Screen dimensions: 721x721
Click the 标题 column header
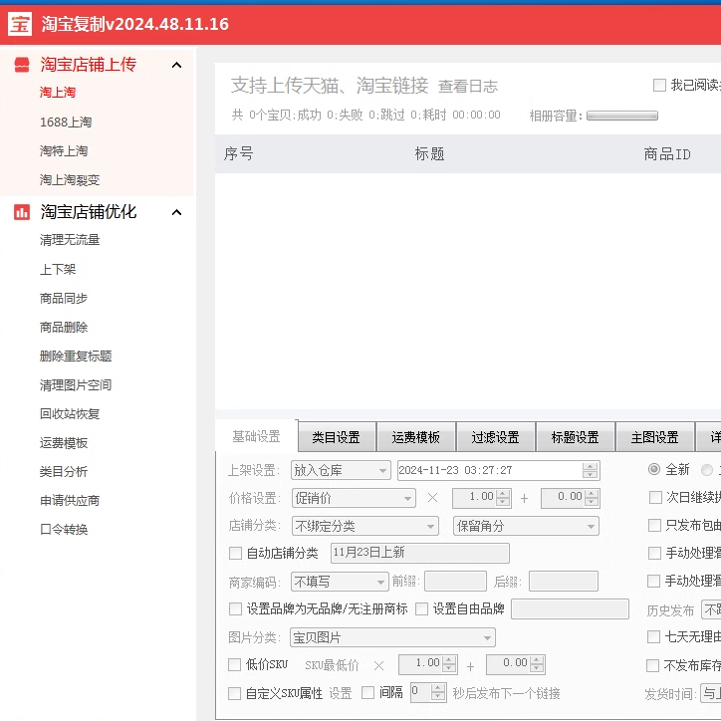429,153
